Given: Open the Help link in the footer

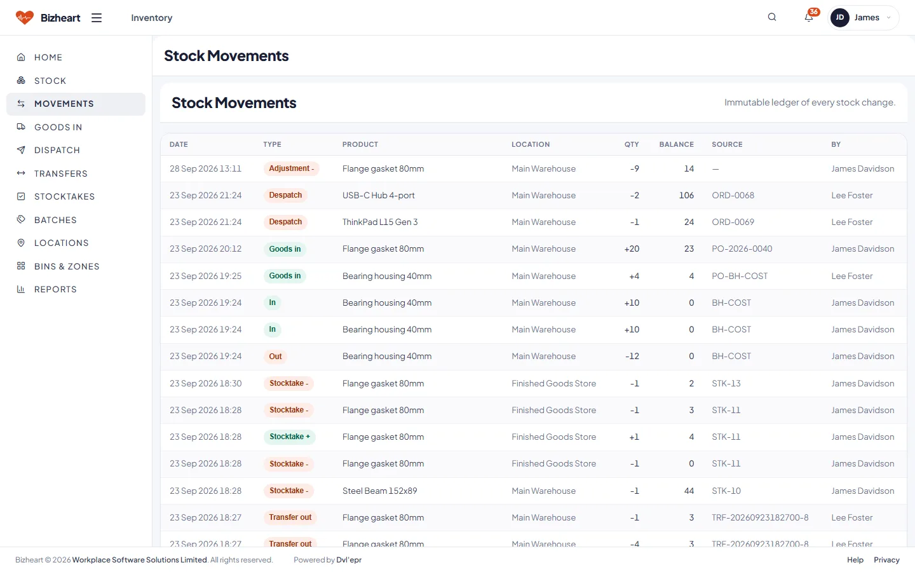Looking at the screenshot, I should click(855, 560).
